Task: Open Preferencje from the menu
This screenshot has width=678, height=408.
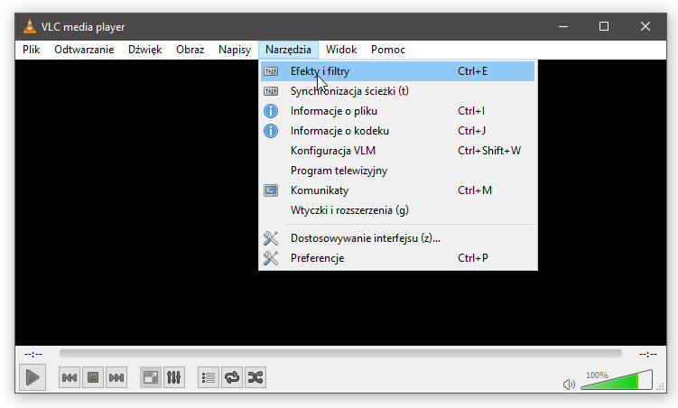Action: tap(397, 258)
